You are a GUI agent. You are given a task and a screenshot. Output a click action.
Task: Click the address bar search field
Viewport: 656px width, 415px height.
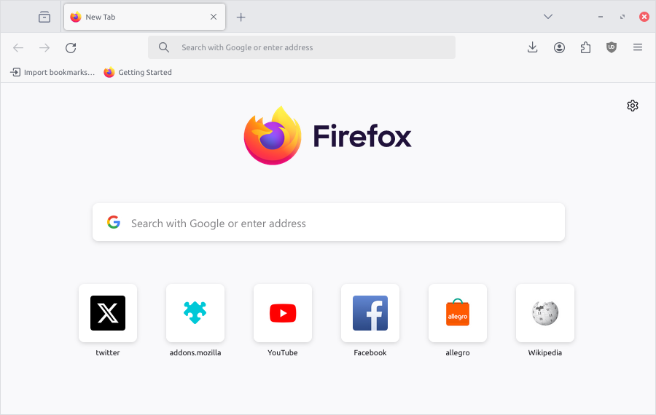click(302, 47)
